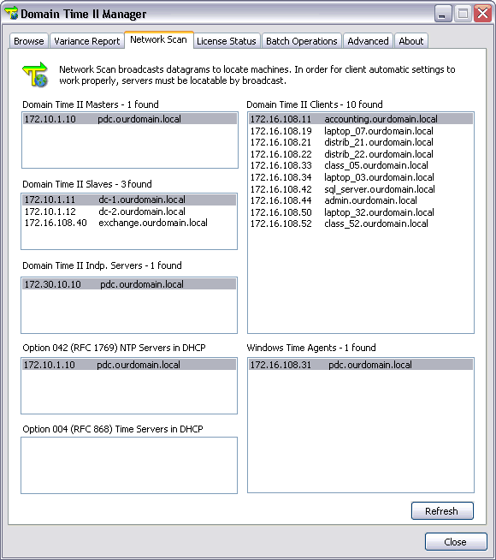Select client accounting.ourdomain.local

pyautogui.click(x=361, y=119)
